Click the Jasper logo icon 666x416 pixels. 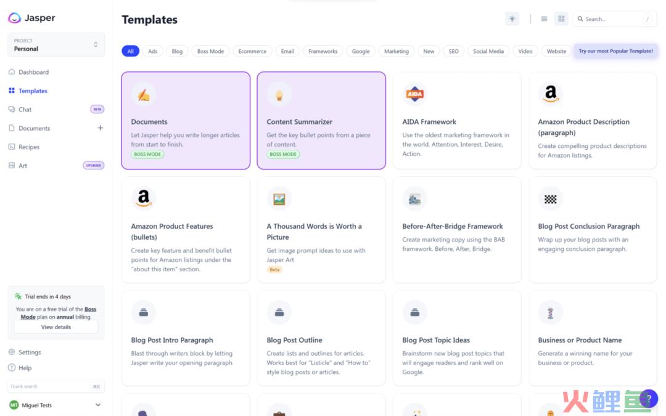tap(14, 18)
